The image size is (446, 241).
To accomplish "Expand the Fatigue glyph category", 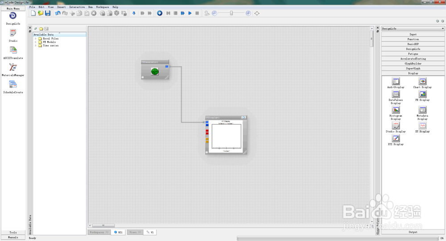I will 413,54.
